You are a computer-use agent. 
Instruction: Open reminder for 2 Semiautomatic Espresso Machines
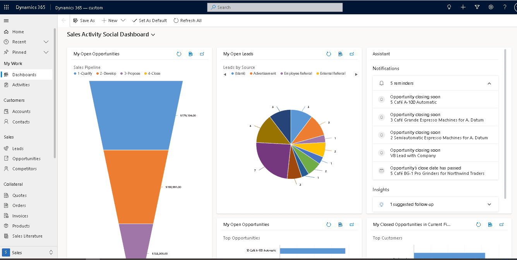click(435, 135)
